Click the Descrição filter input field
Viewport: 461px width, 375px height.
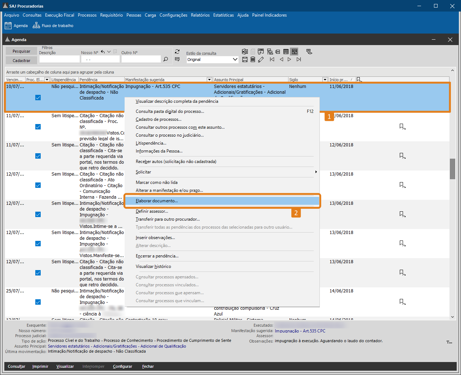point(59,59)
